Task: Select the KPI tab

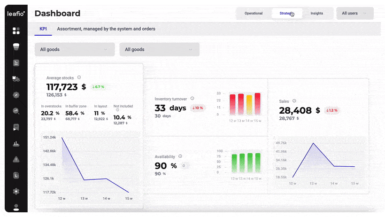Action: click(x=43, y=29)
